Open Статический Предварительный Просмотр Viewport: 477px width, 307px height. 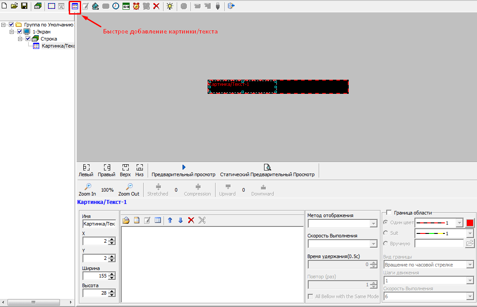(267, 170)
